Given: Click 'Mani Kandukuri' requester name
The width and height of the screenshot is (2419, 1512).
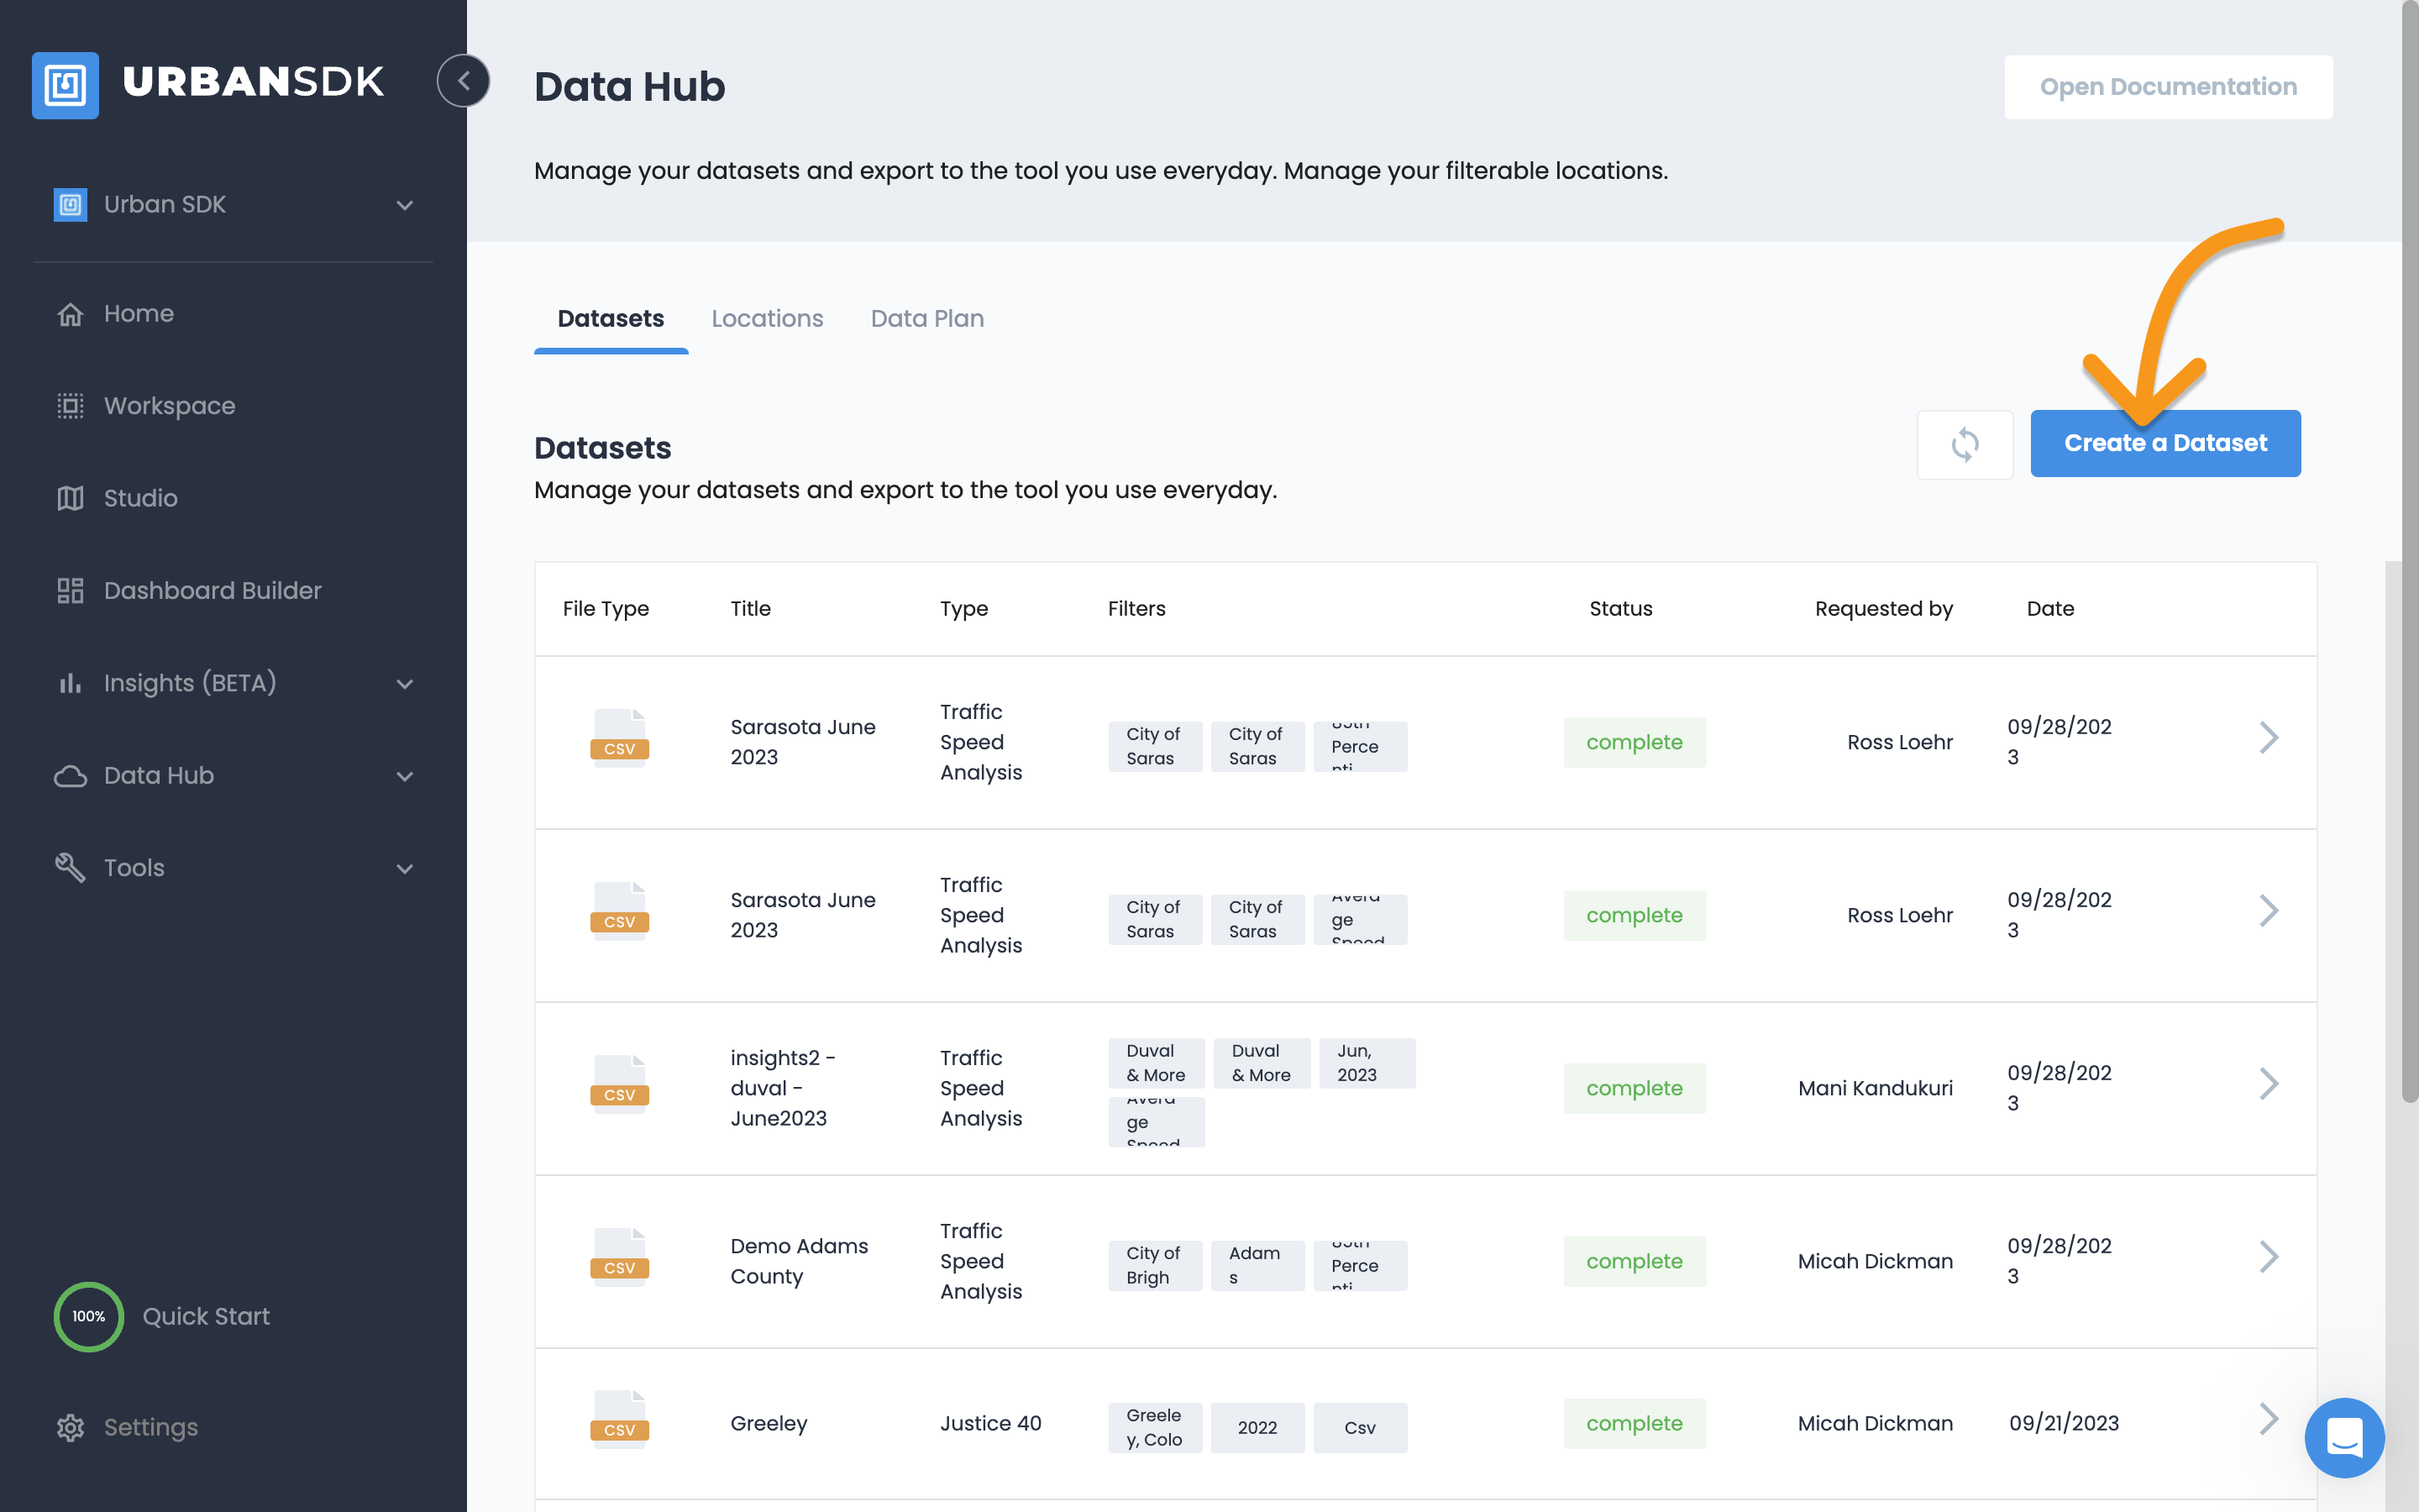Looking at the screenshot, I should coord(1876,1088).
